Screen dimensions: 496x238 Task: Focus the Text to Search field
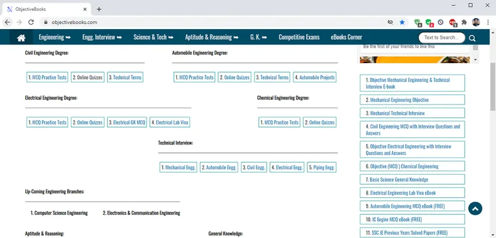tap(442, 37)
